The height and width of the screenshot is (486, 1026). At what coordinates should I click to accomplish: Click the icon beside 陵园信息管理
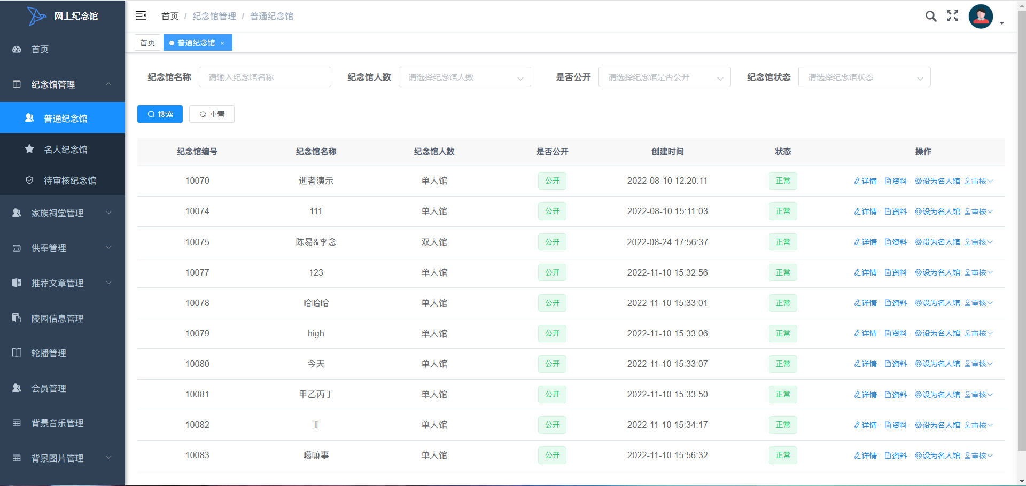[x=17, y=318]
